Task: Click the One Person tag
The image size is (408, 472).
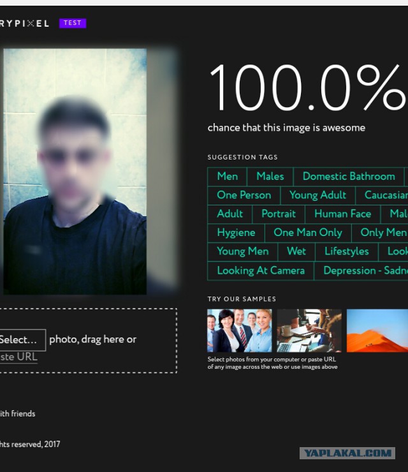Action: coord(244,195)
